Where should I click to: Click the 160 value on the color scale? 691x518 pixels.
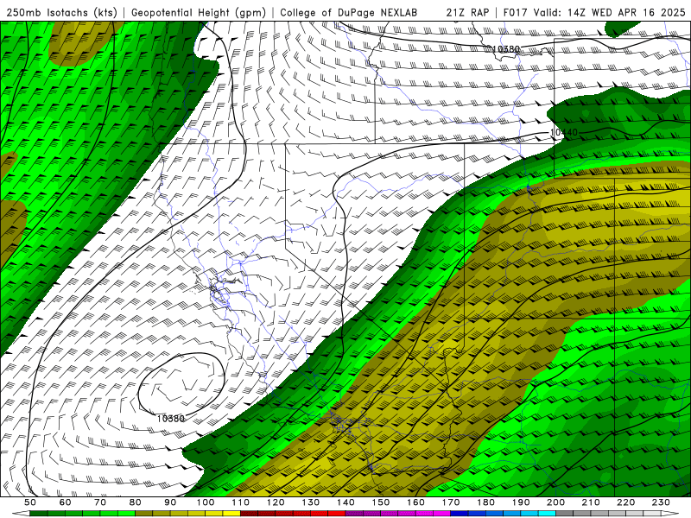(x=415, y=502)
